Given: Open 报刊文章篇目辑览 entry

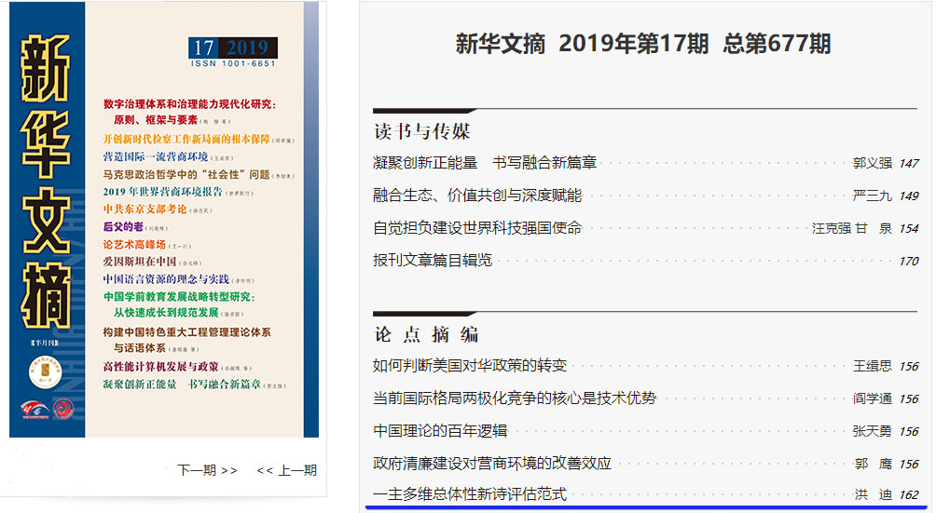Looking at the screenshot, I should [x=433, y=261].
